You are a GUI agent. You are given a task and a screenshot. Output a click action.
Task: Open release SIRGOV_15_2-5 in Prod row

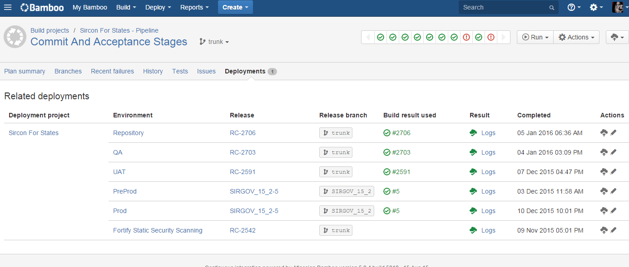(x=254, y=211)
